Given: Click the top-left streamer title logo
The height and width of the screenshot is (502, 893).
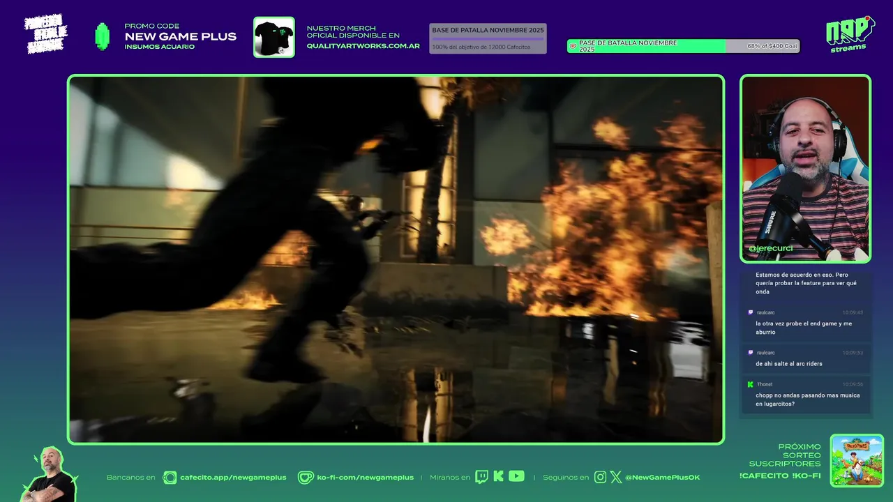Looking at the screenshot, I should pos(46,33).
